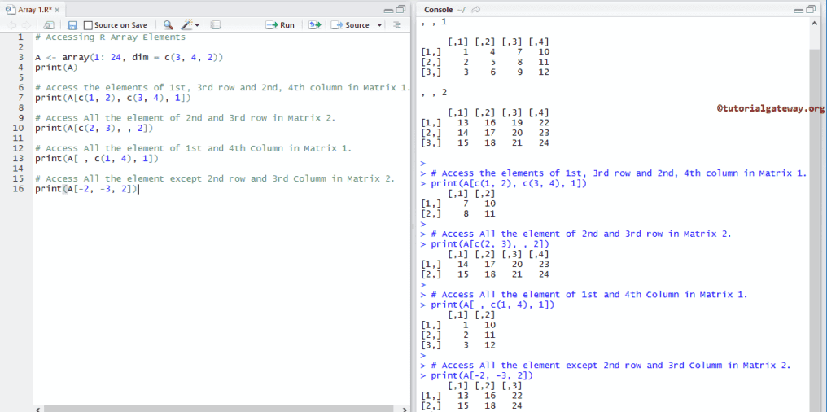Compile a report with the notebook icon

[x=215, y=24]
